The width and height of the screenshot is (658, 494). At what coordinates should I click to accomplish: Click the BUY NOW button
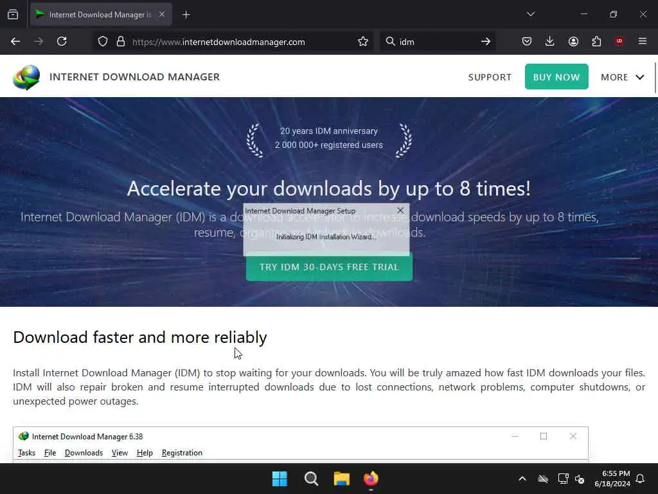556,77
